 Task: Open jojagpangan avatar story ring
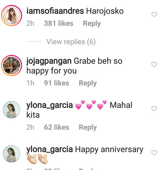pyautogui.click(x=12, y=66)
